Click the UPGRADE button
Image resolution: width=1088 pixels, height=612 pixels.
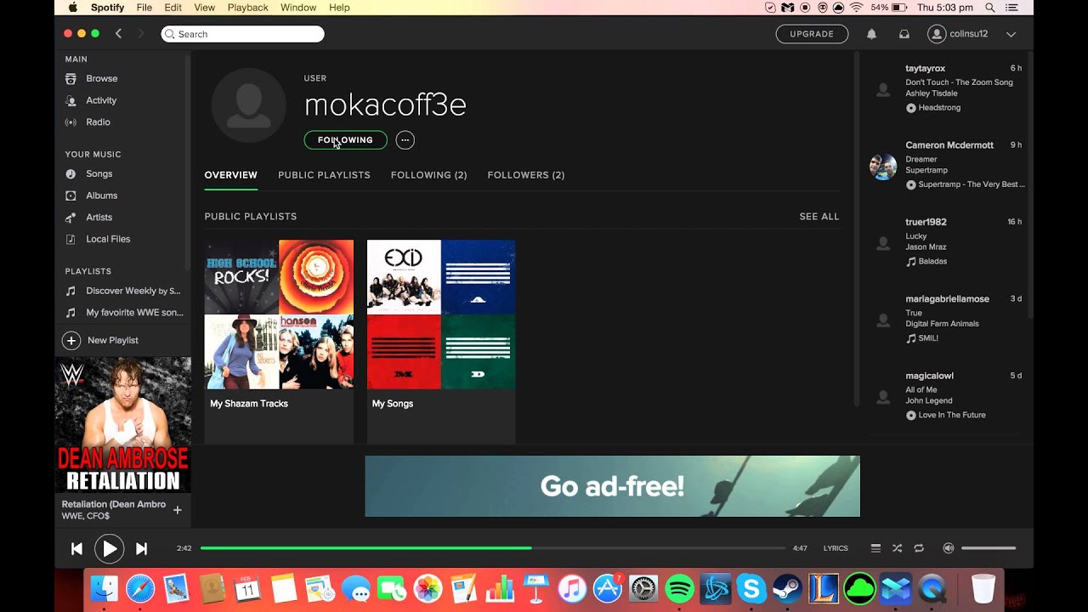pyautogui.click(x=812, y=34)
